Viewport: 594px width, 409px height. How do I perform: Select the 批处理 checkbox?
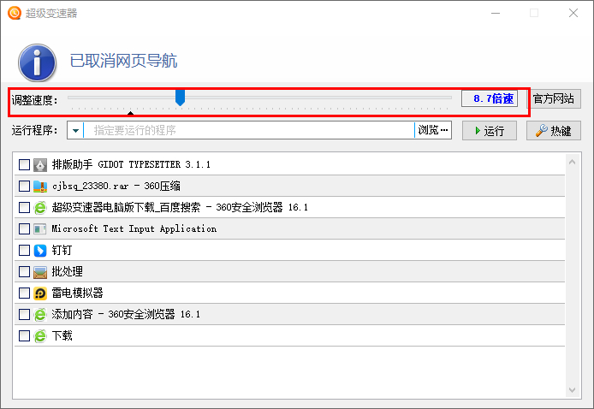[24, 271]
